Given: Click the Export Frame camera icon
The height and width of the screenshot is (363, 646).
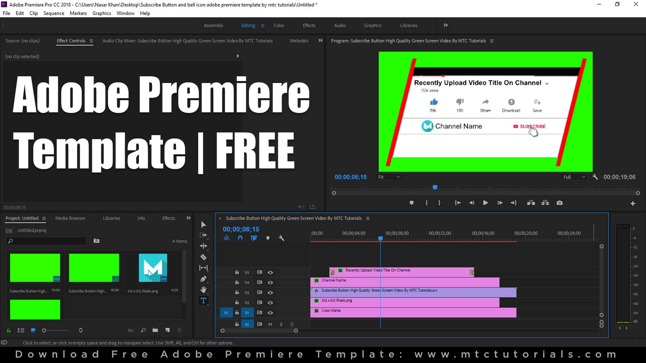Looking at the screenshot, I should click(x=560, y=203).
